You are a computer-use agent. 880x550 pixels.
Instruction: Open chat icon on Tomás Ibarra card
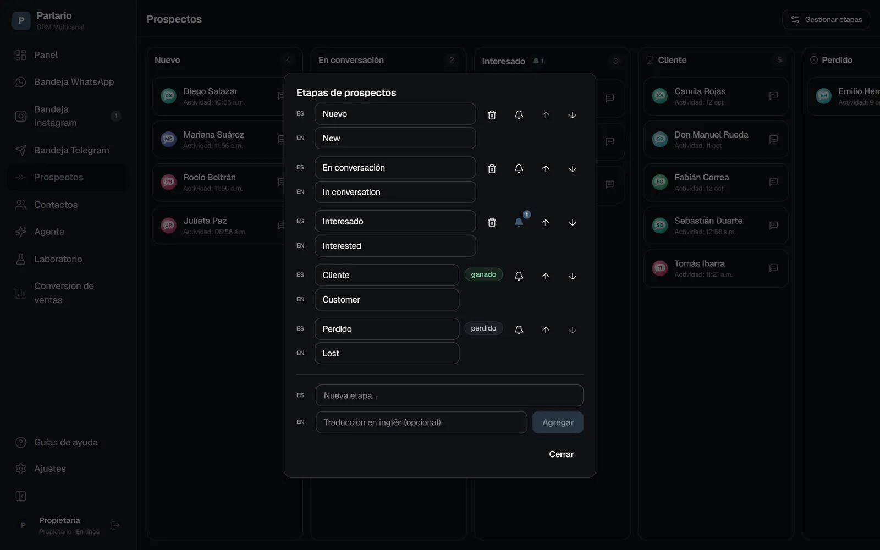tap(773, 268)
